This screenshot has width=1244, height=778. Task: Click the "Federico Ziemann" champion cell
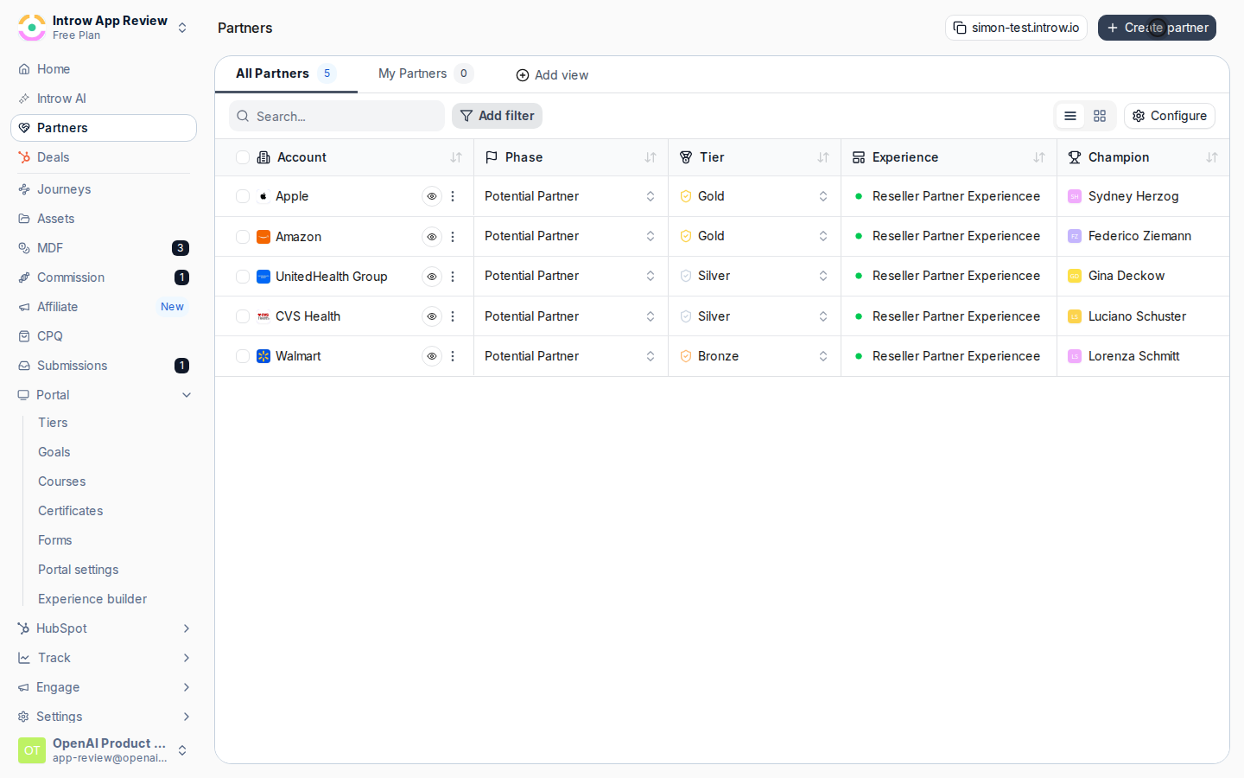pyautogui.click(x=1143, y=236)
